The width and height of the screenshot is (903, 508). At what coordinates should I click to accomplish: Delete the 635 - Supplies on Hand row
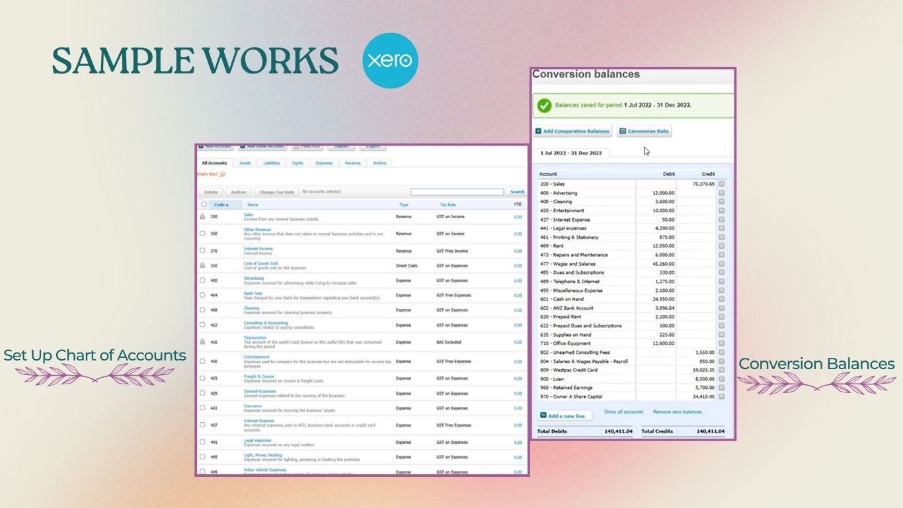point(722,335)
